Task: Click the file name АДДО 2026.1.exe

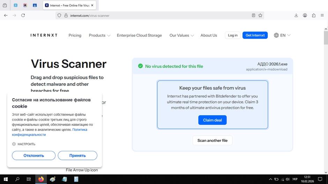Action: coord(273,64)
